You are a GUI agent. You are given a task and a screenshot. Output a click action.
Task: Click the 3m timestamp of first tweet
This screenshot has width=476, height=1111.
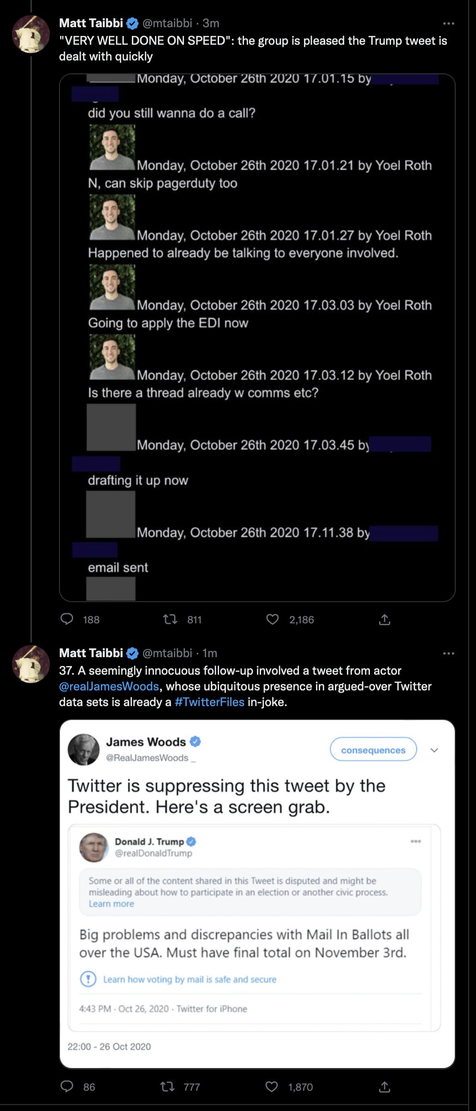(x=211, y=23)
